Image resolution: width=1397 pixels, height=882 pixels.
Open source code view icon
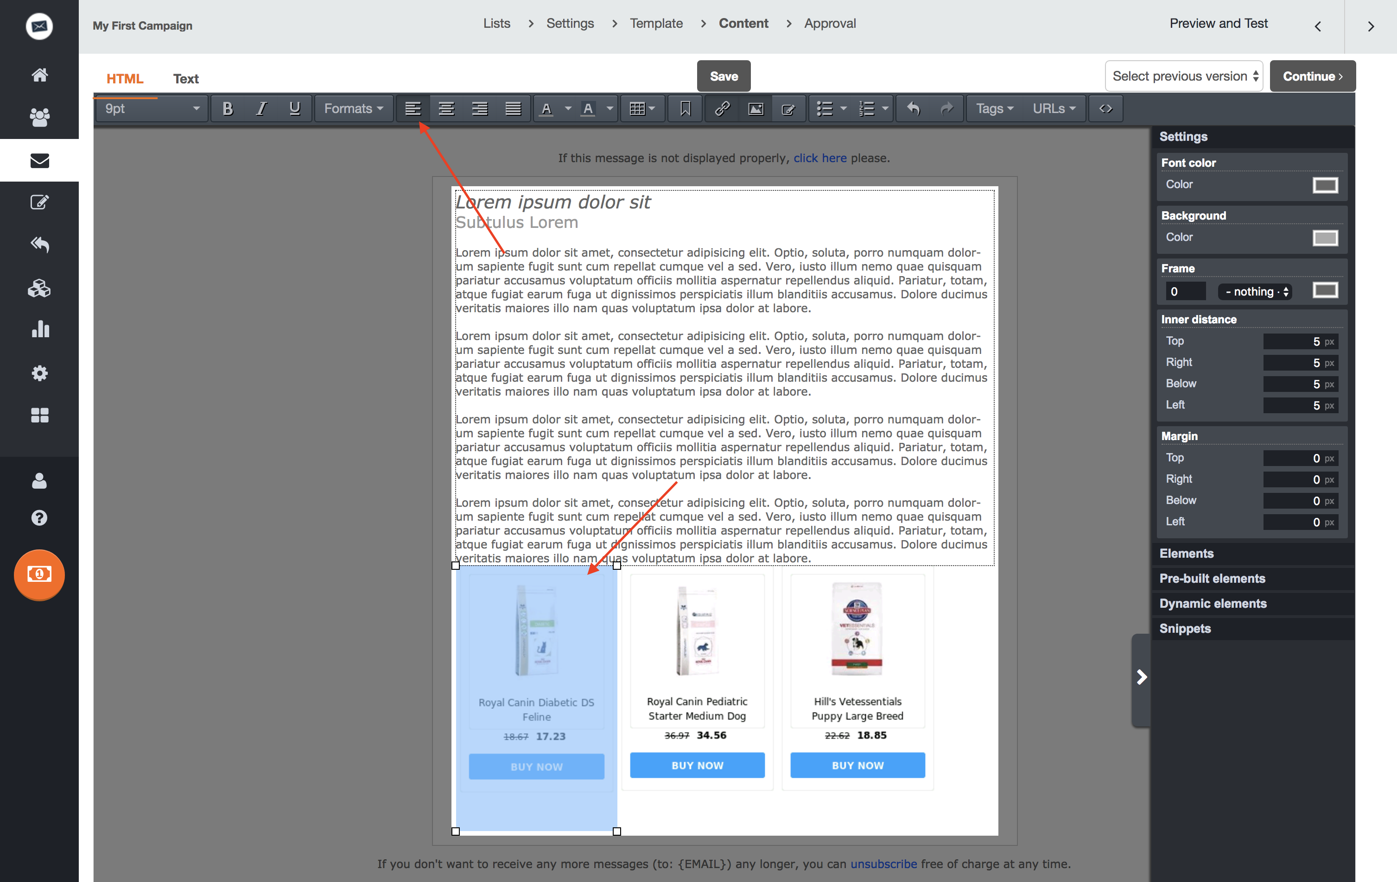pos(1105,108)
